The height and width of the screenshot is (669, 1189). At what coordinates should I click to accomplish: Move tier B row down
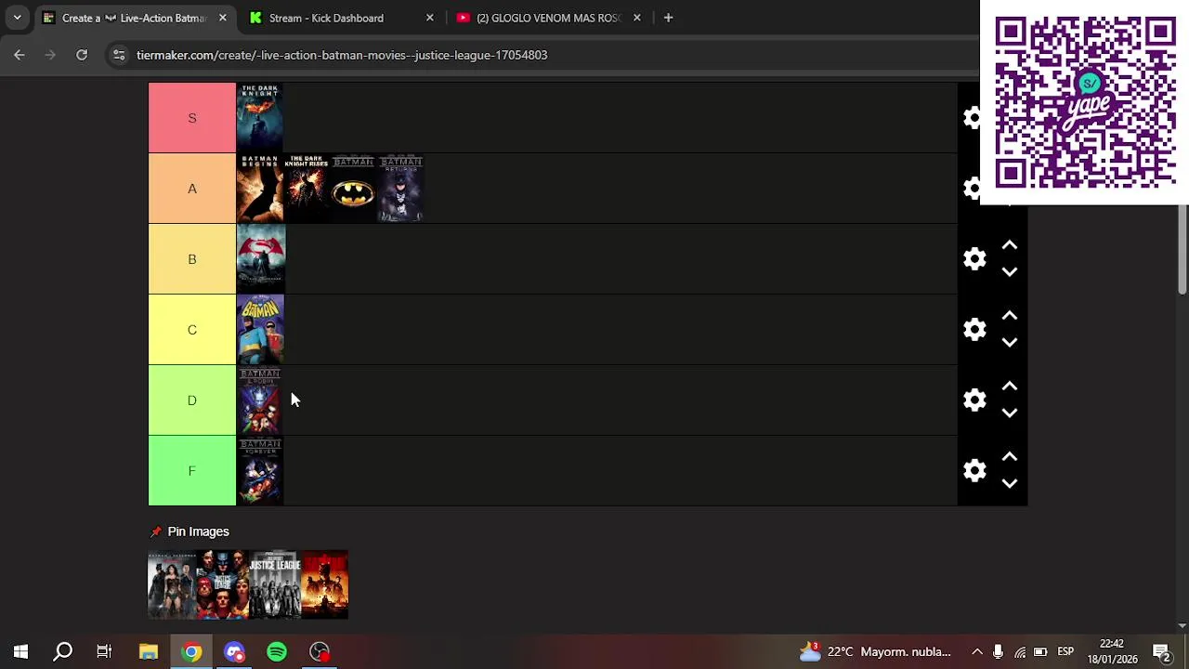click(x=1010, y=272)
